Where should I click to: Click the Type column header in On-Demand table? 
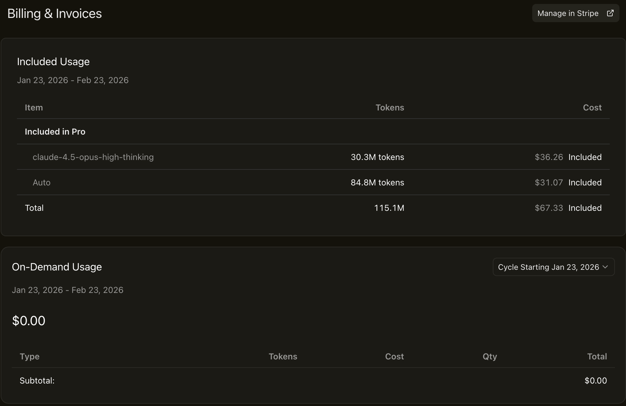pyautogui.click(x=30, y=356)
